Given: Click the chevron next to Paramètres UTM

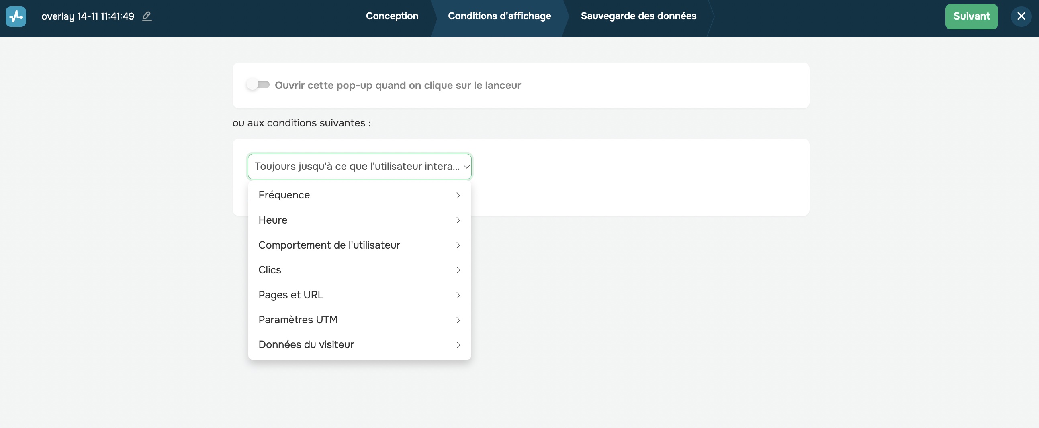Looking at the screenshot, I should pos(458,320).
